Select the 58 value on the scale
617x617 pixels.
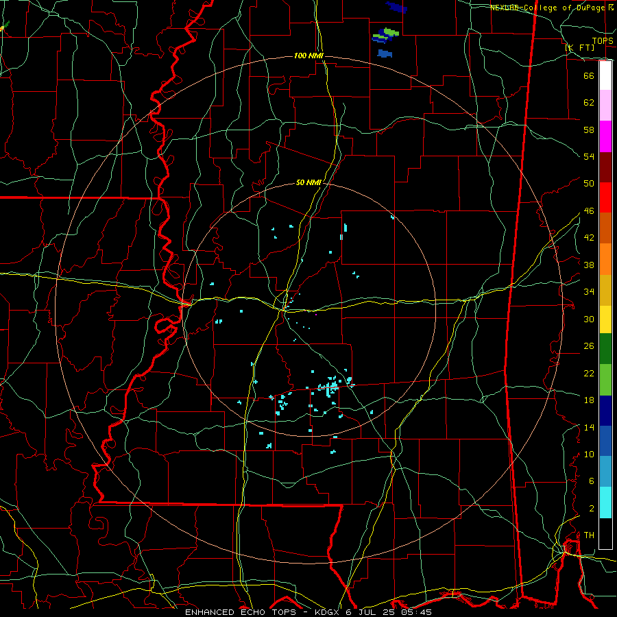(589, 130)
